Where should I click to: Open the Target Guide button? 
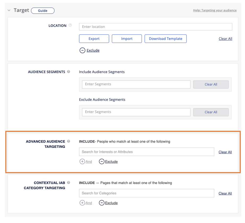click(43, 11)
